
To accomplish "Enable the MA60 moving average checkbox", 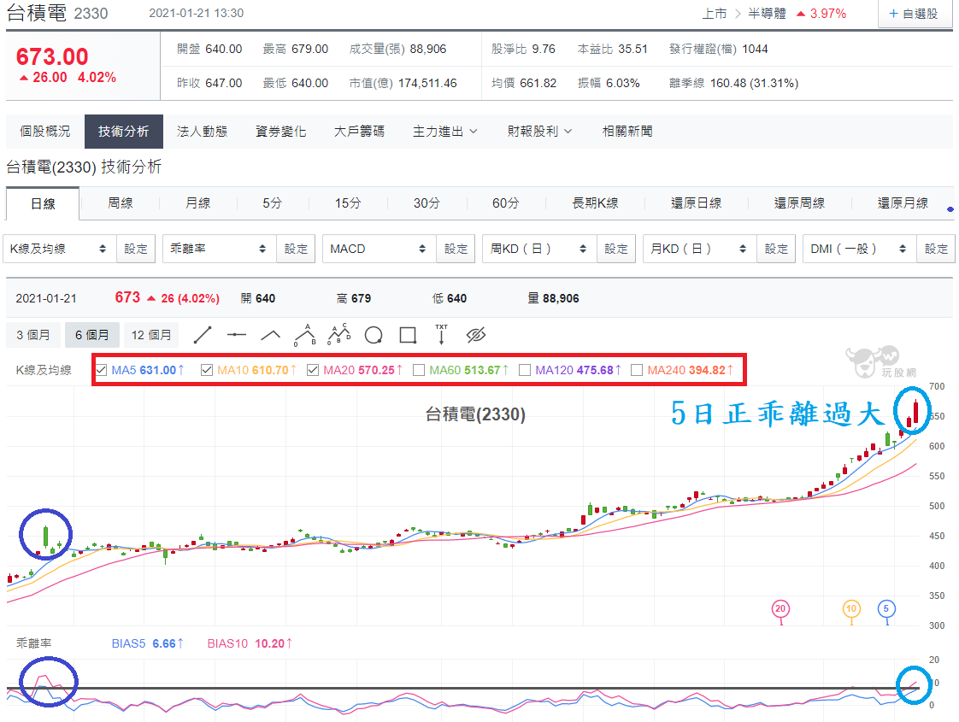I will click(x=419, y=370).
